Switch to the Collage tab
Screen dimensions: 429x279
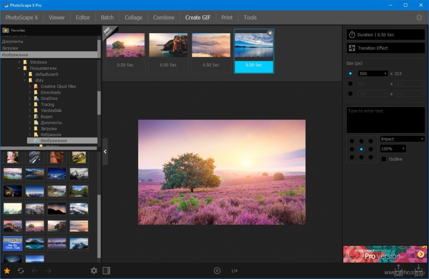click(x=134, y=18)
